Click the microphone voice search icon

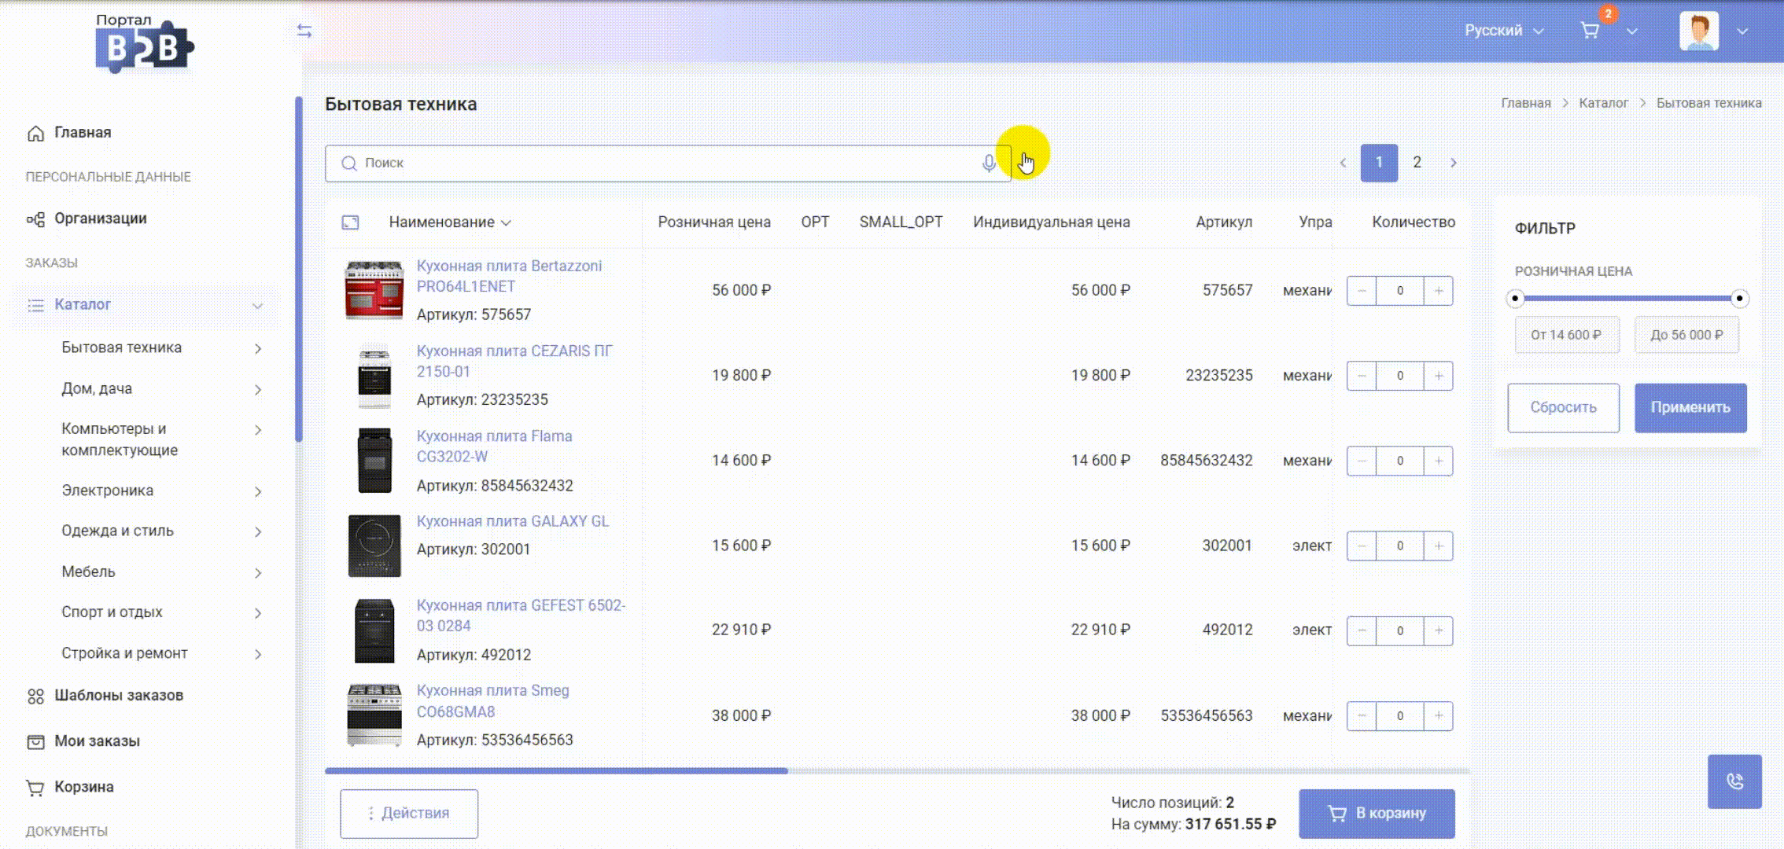(x=989, y=163)
